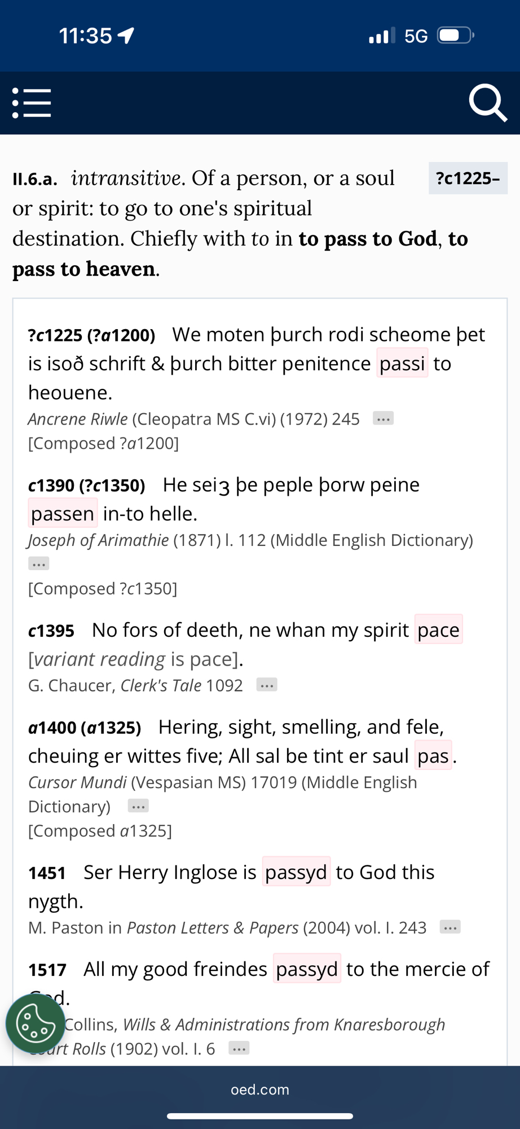This screenshot has width=520, height=1129.
Task: Open cookie settings button
Action: click(35, 1023)
